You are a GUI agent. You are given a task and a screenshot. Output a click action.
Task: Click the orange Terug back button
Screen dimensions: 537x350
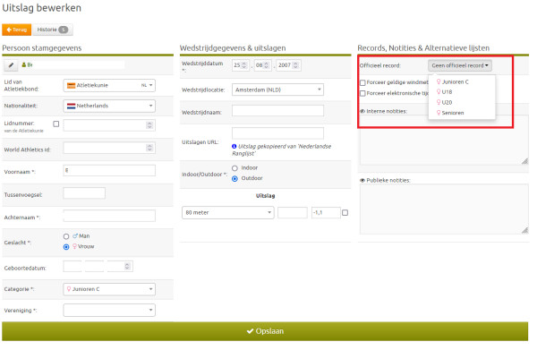[x=16, y=30]
